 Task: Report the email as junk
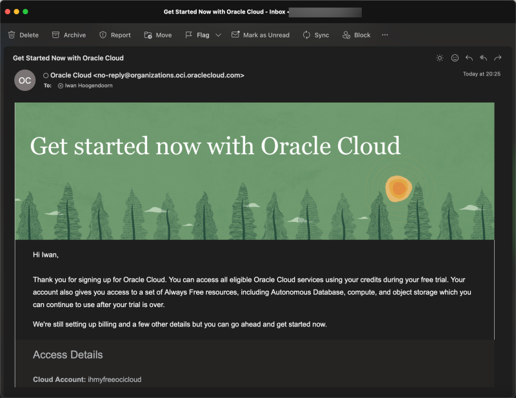click(115, 35)
